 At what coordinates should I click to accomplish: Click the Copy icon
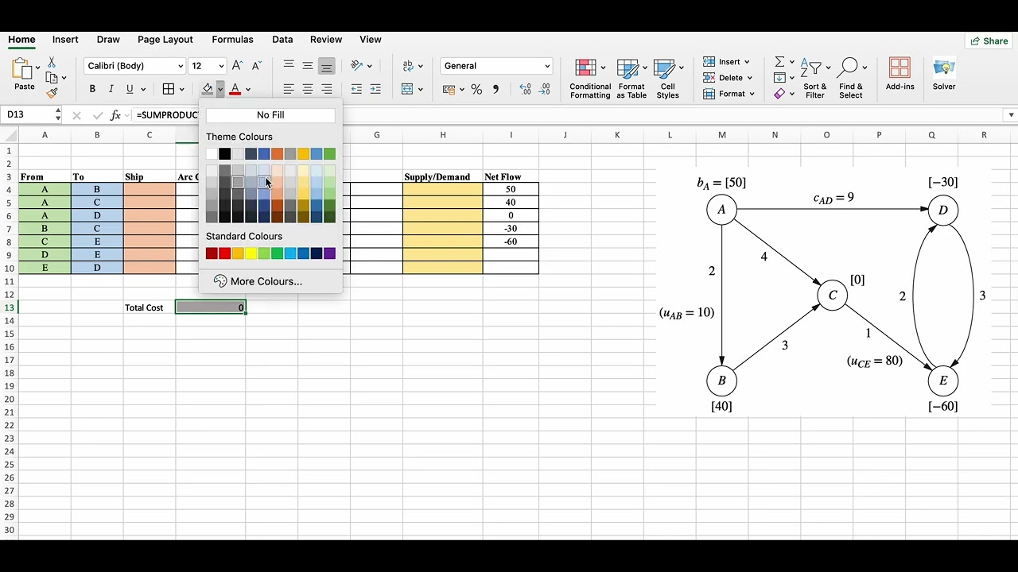click(52, 78)
